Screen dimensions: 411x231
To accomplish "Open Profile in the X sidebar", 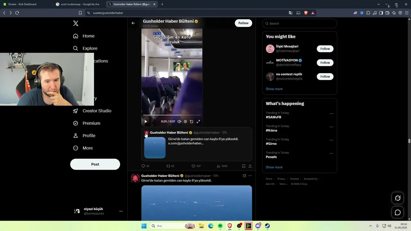I will [x=84, y=136].
